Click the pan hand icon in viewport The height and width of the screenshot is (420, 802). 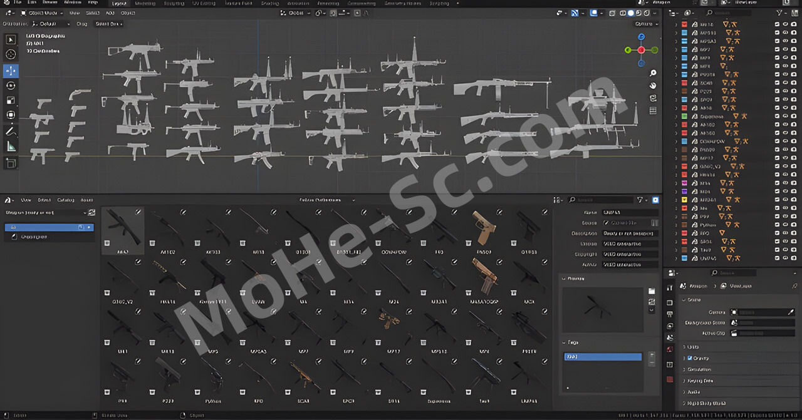click(x=653, y=86)
